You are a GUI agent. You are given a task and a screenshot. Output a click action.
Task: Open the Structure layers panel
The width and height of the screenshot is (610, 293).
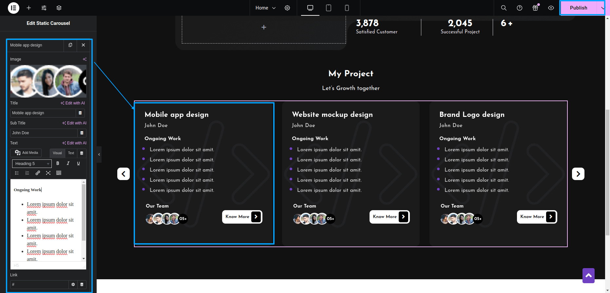click(x=59, y=8)
